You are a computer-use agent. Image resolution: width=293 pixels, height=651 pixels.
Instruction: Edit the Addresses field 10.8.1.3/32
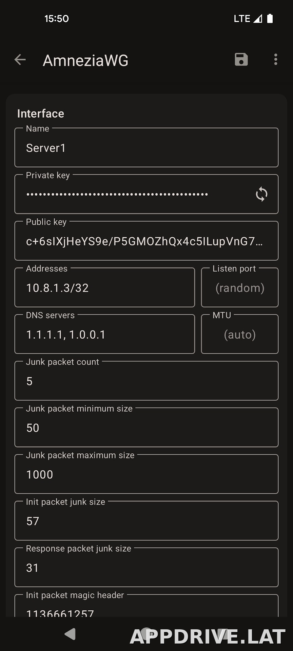pyautogui.click(x=105, y=288)
